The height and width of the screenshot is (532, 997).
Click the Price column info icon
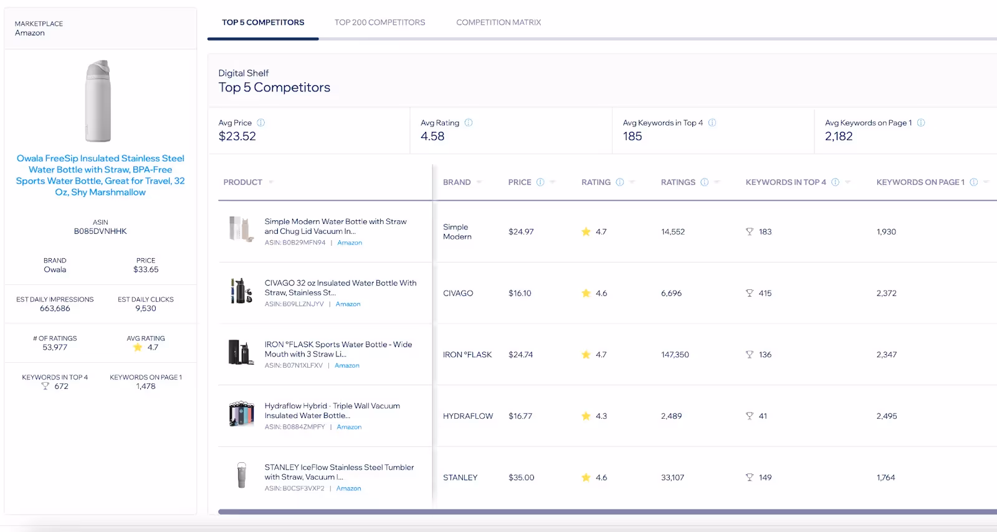pos(540,182)
